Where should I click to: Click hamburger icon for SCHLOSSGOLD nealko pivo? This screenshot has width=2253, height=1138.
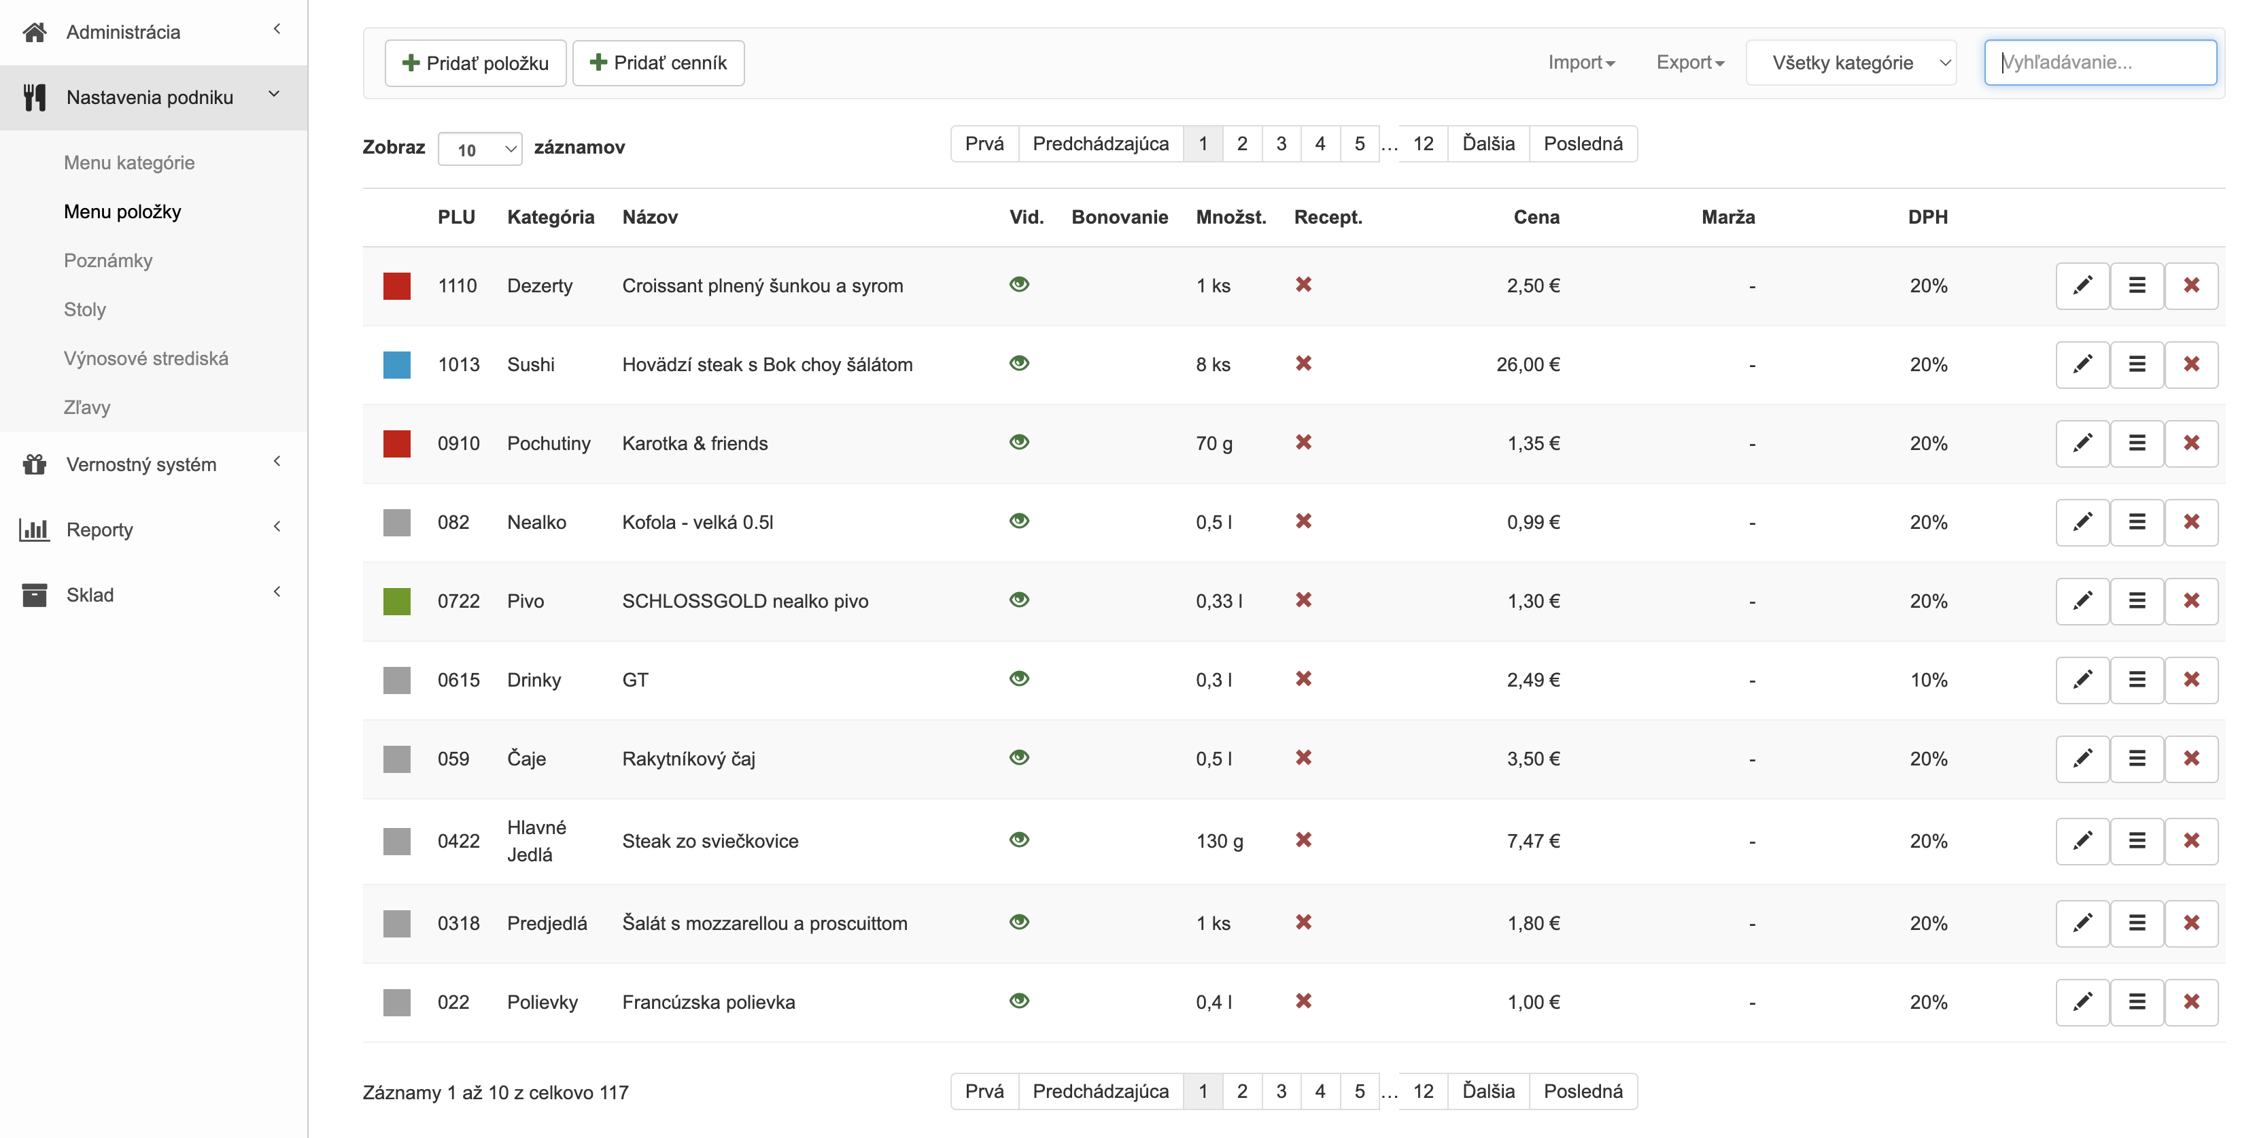click(x=2137, y=601)
